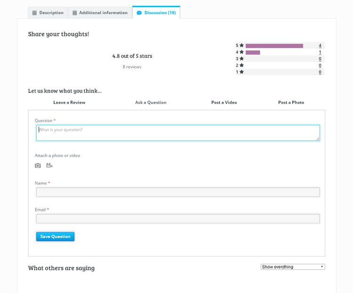Switch to Additional information tab

[100, 13]
